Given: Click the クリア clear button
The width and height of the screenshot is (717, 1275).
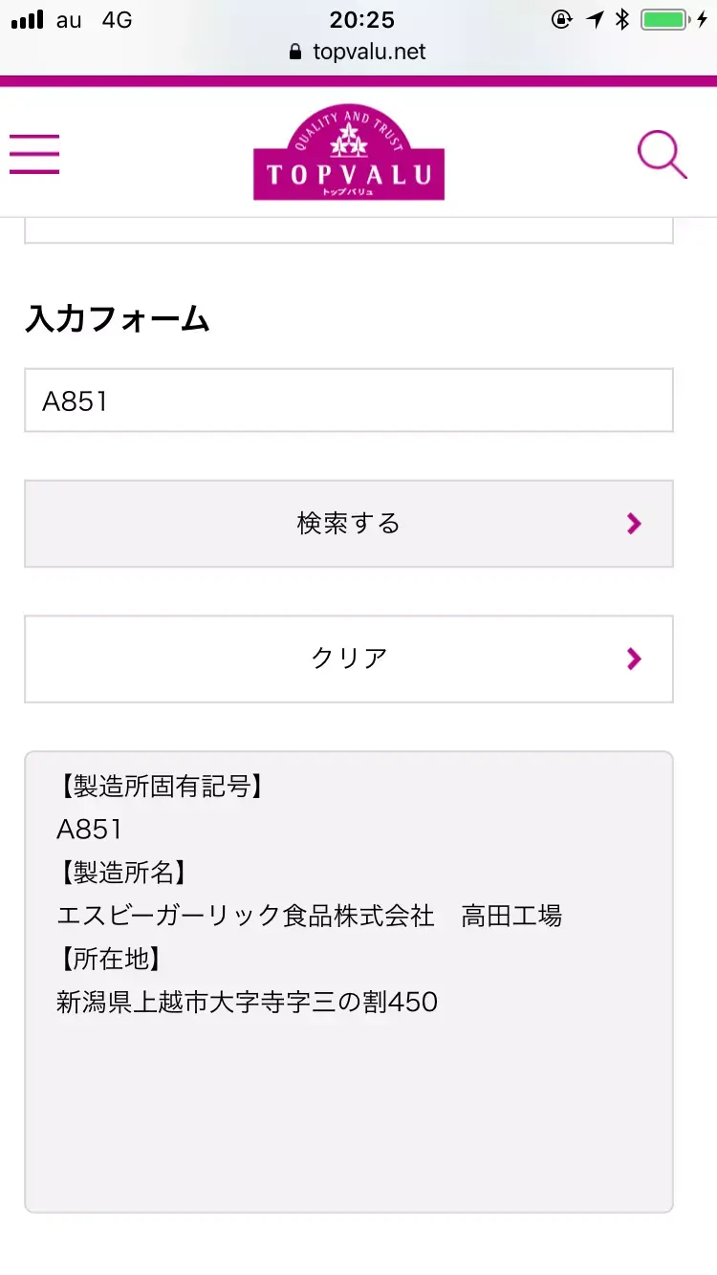Looking at the screenshot, I should (349, 659).
